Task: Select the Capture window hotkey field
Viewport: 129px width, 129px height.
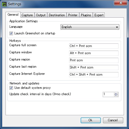Action: tap(94, 53)
